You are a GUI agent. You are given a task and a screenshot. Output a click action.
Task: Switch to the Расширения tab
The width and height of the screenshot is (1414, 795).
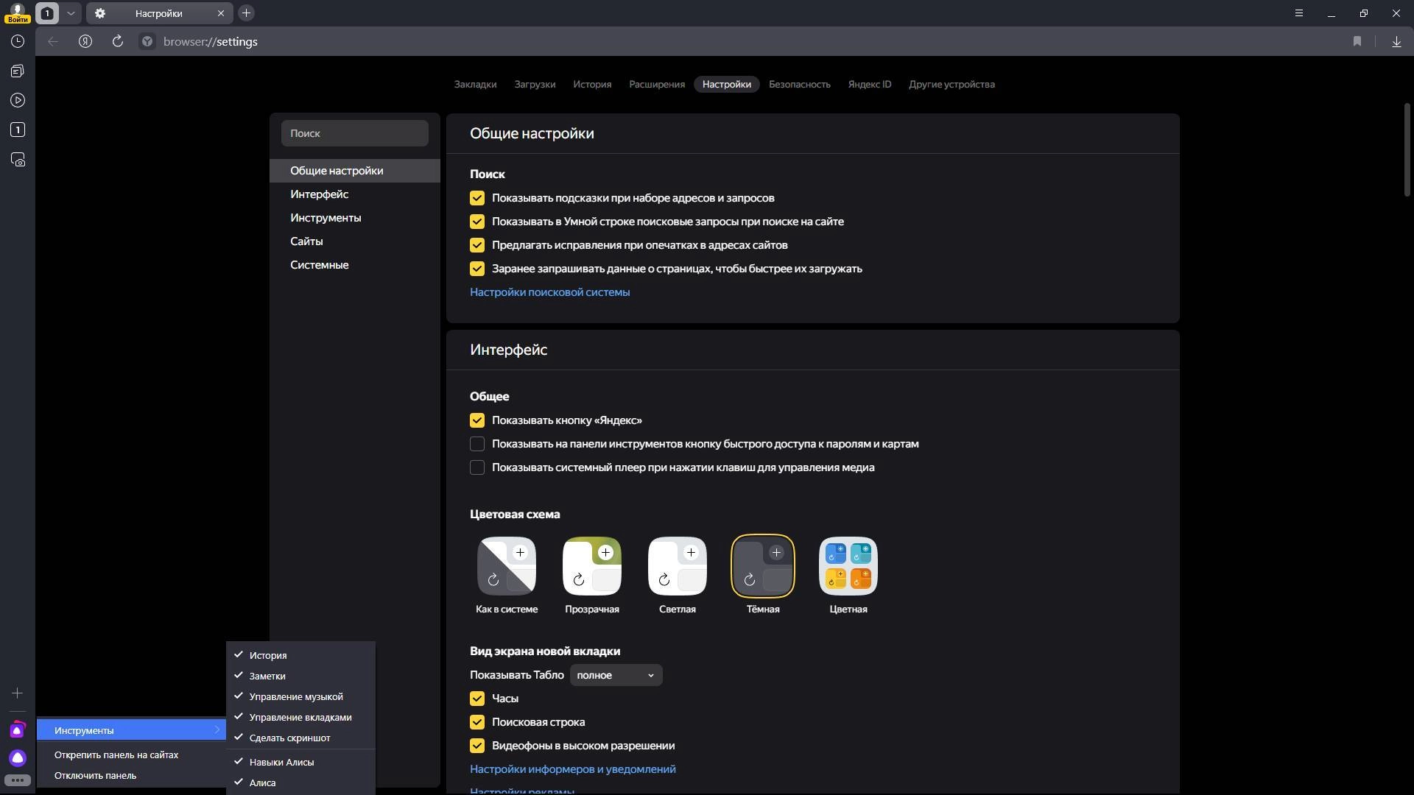click(657, 84)
